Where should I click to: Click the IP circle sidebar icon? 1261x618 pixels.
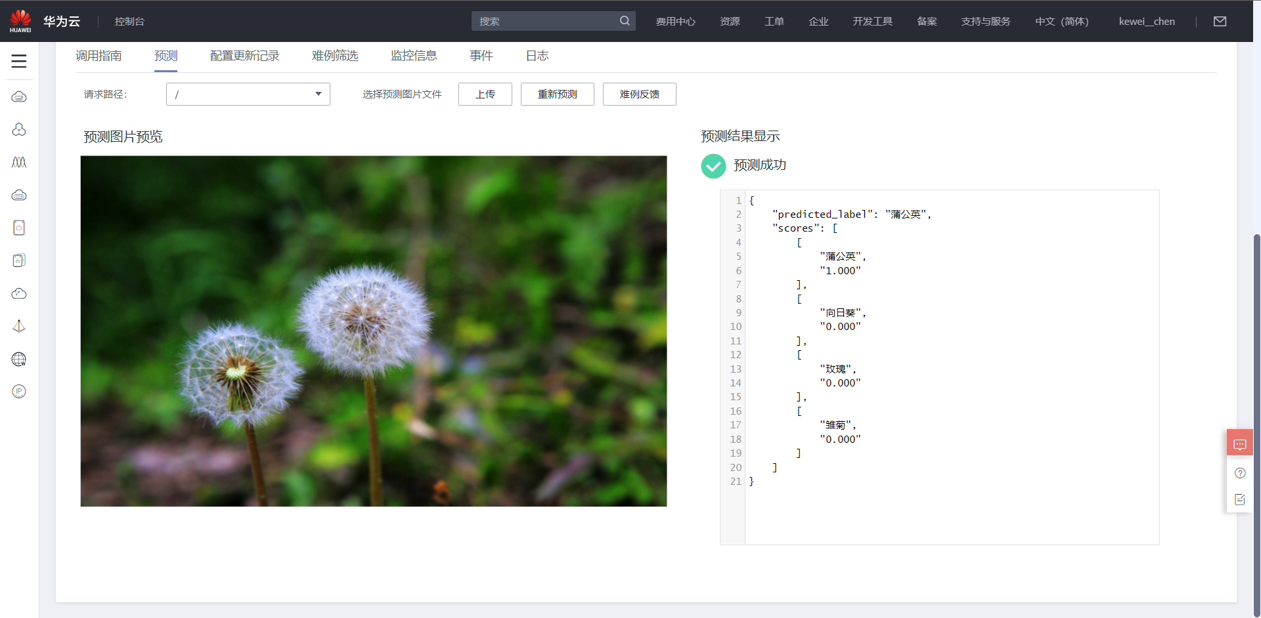click(x=19, y=392)
